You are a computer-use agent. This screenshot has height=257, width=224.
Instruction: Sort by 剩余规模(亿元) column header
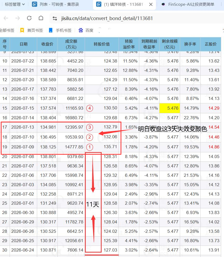[170, 44]
